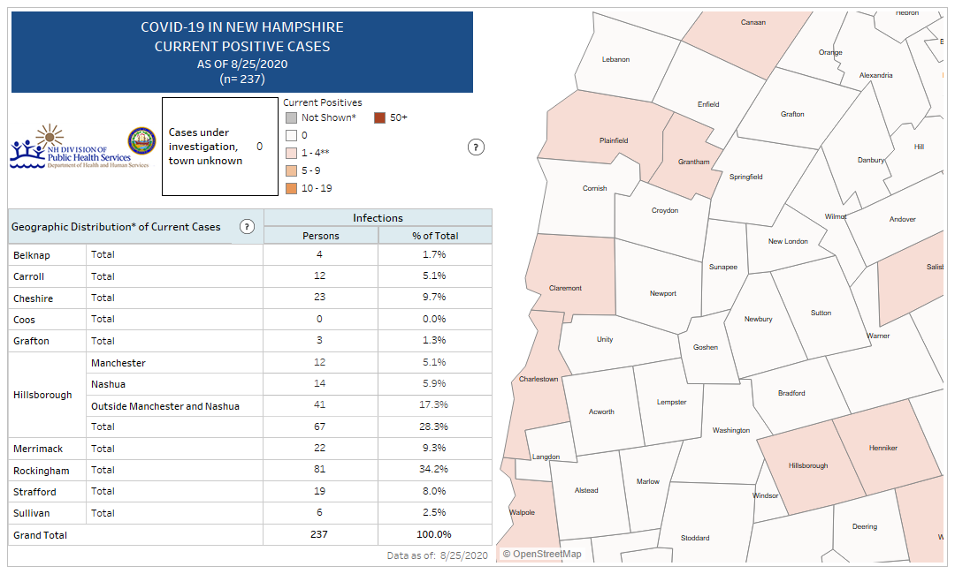Image resolution: width=955 pixels, height=574 pixels.
Task: Click the New Hampshire state seal emblem
Action: point(141,141)
